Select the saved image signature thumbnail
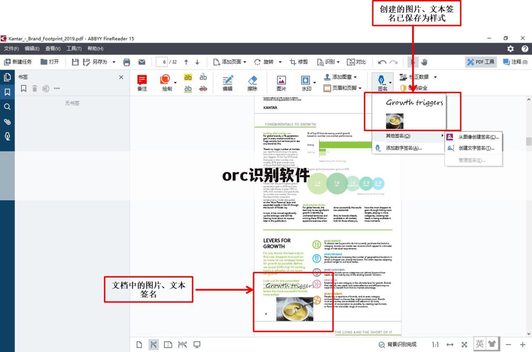 pyautogui.click(x=394, y=121)
